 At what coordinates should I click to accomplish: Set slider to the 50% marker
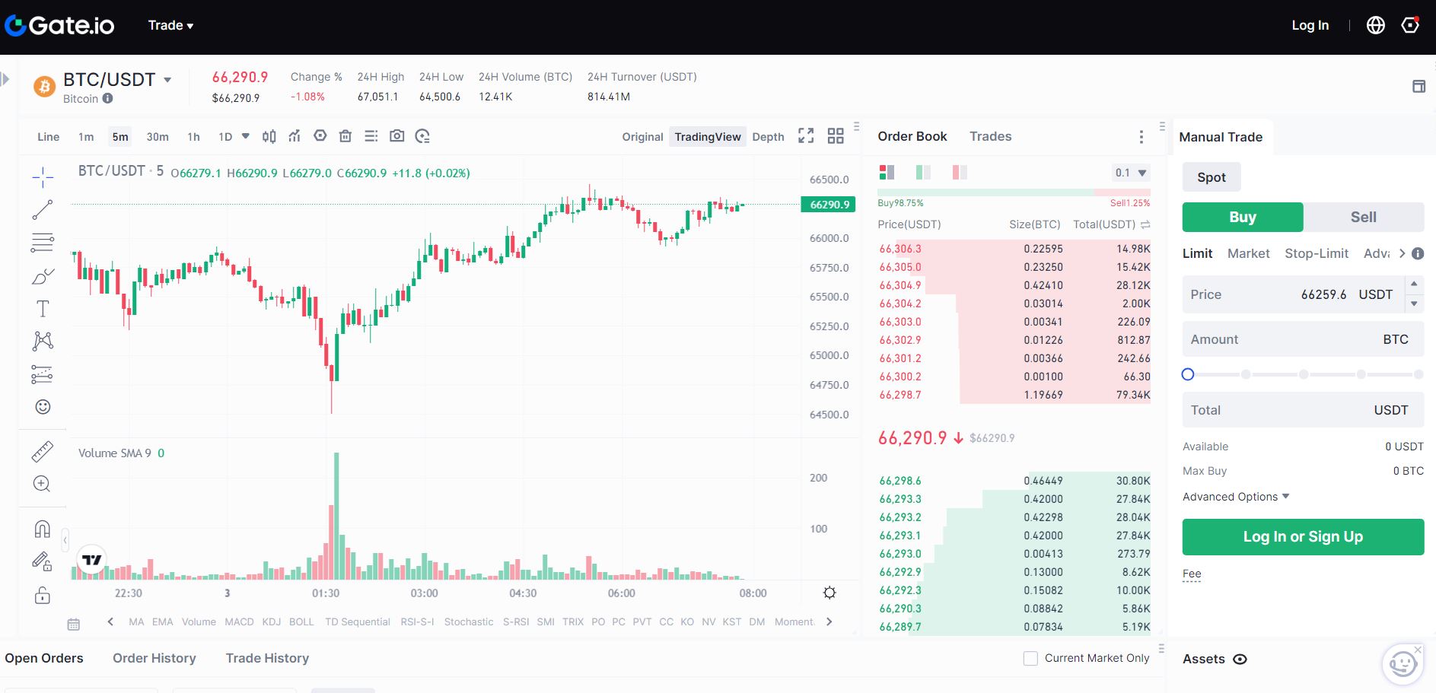tap(1304, 374)
